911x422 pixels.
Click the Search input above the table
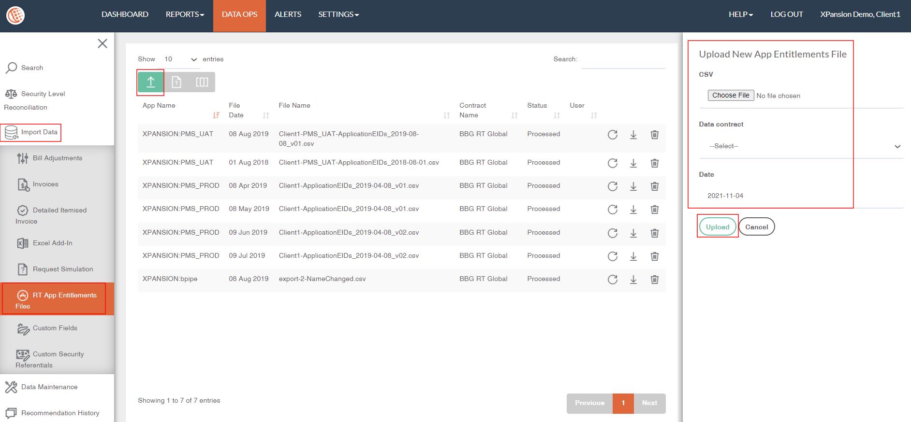tap(623, 59)
